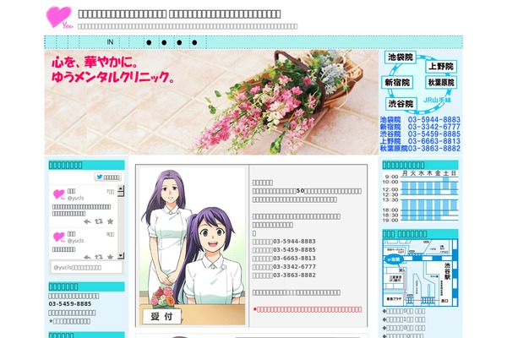Viewport: 507px width, 338px height.
Task: Reply to the first @yucls tweet
Action: (x=87, y=221)
